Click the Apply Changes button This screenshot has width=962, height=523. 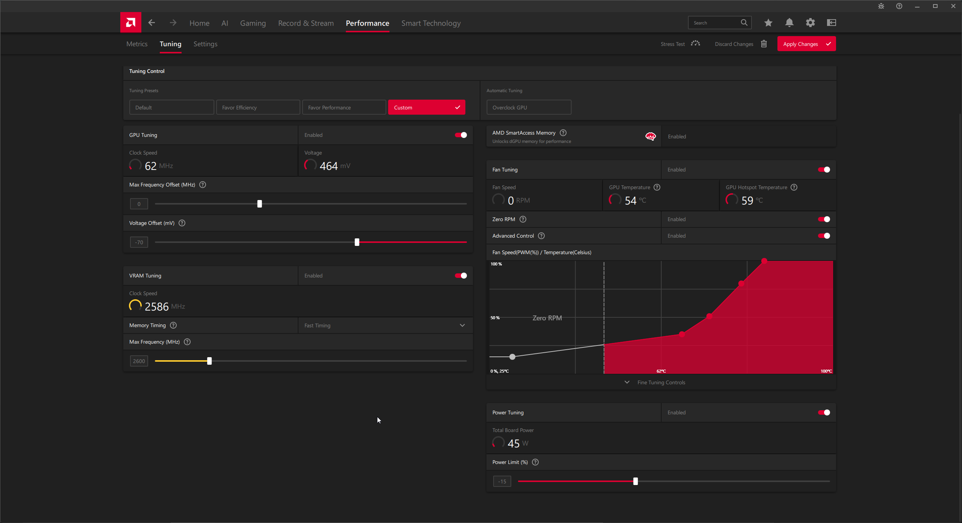(806, 44)
